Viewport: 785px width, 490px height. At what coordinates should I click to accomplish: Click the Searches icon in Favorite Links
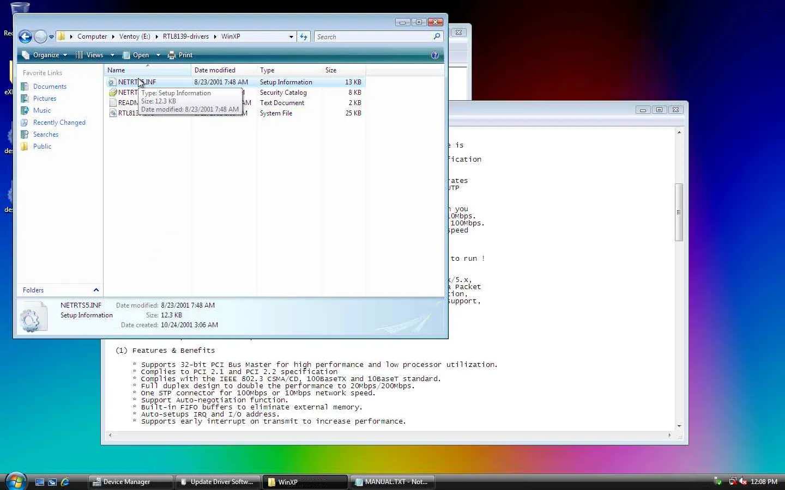click(25, 134)
